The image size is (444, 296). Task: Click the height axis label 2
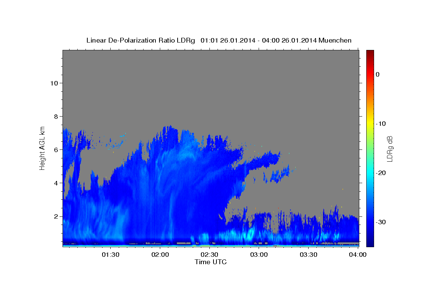[x=55, y=216]
